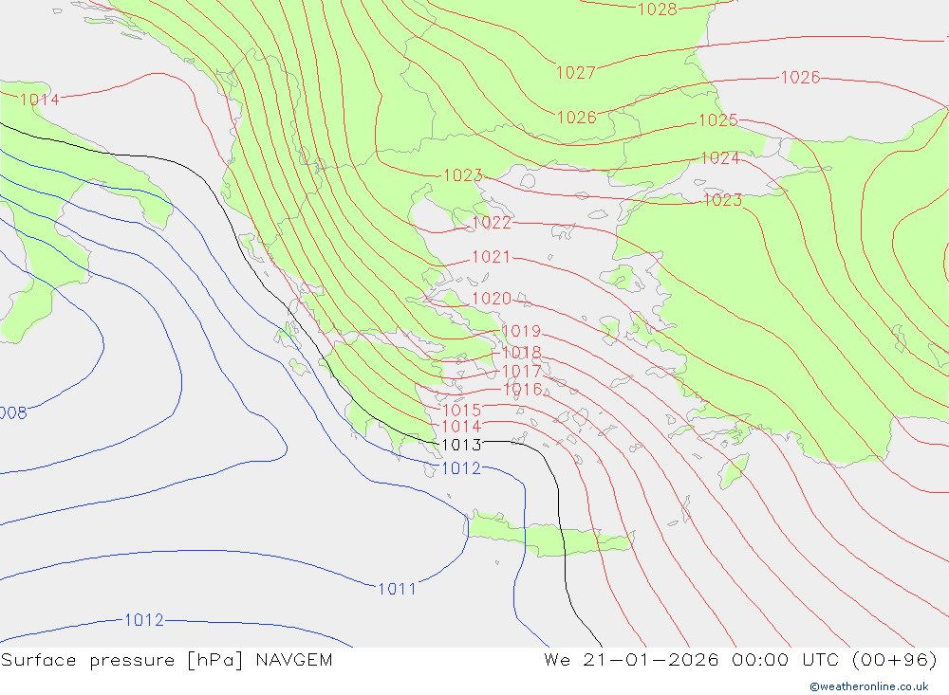Screen dimensions: 949x695
Task: Click the 1022 isobar label
Action: point(492,223)
